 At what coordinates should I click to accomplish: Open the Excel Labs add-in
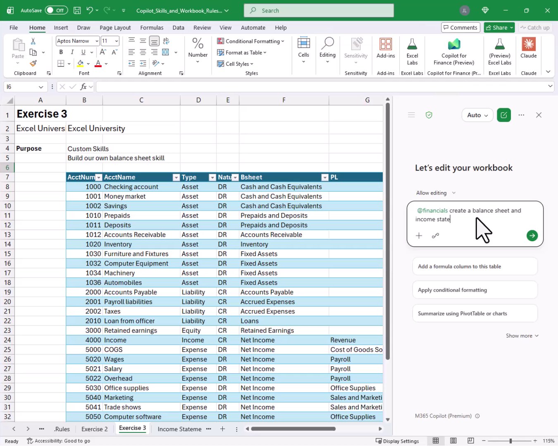[x=412, y=51]
